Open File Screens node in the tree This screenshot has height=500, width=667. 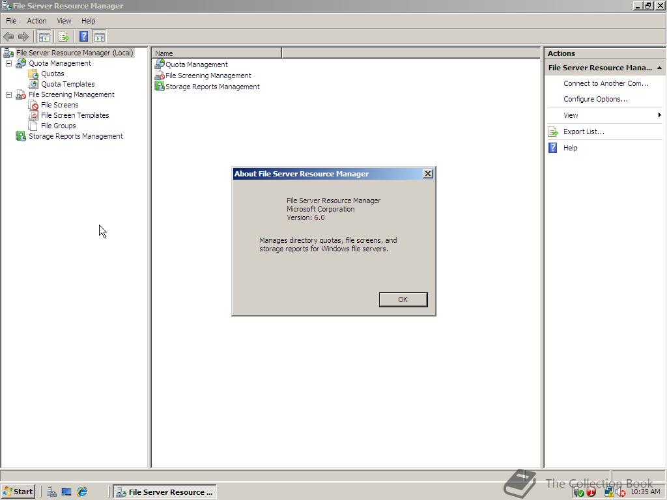click(x=59, y=105)
